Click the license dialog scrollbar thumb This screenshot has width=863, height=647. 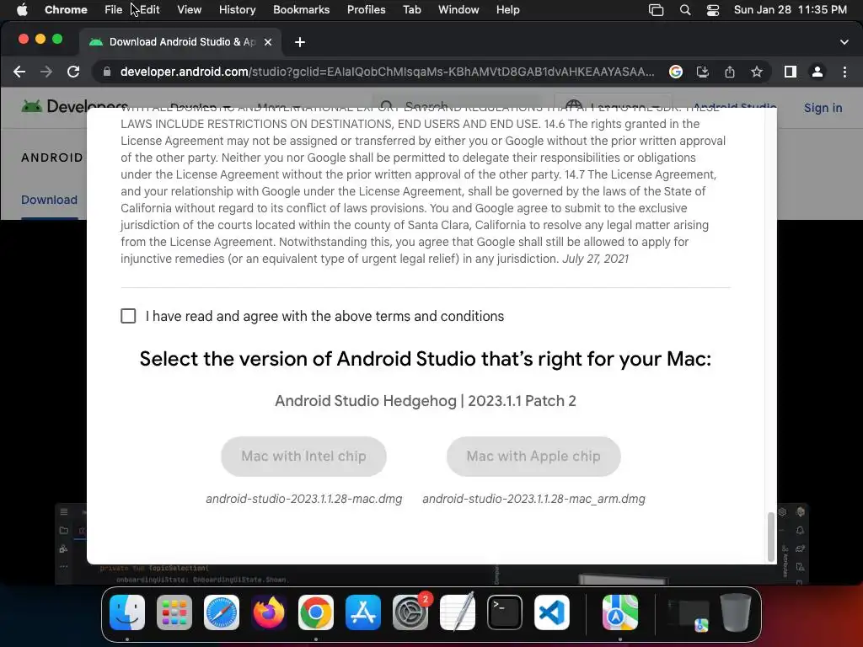(x=771, y=536)
